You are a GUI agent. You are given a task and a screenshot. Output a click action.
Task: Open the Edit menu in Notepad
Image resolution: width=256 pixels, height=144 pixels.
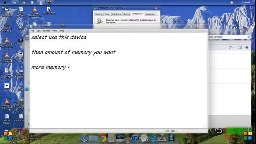pyautogui.click(x=38, y=31)
